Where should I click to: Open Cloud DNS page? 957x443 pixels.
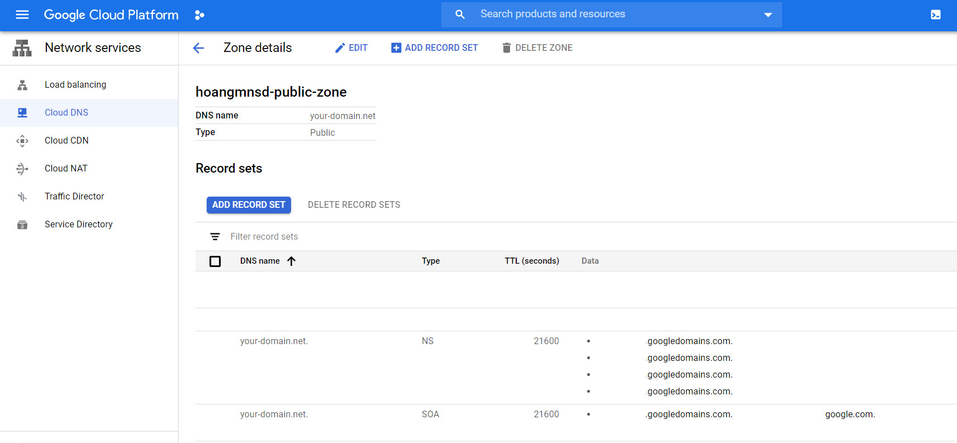pos(66,113)
